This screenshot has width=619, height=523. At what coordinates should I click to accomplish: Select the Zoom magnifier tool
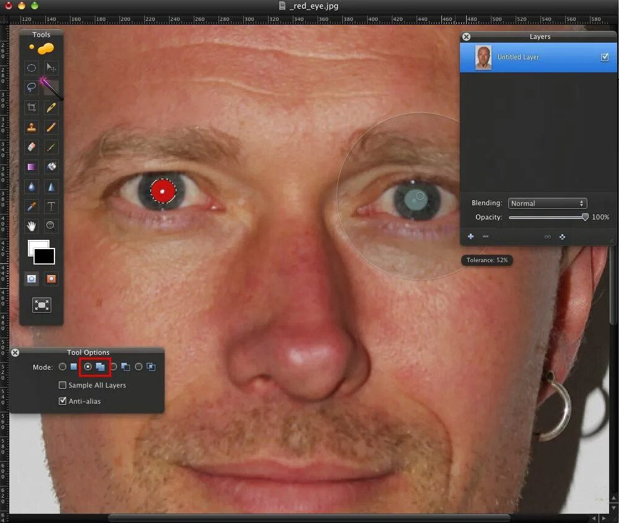[51, 226]
